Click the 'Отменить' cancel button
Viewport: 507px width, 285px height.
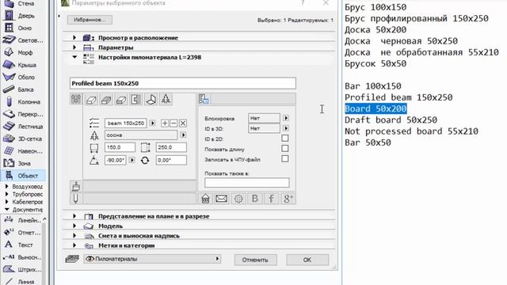255,260
